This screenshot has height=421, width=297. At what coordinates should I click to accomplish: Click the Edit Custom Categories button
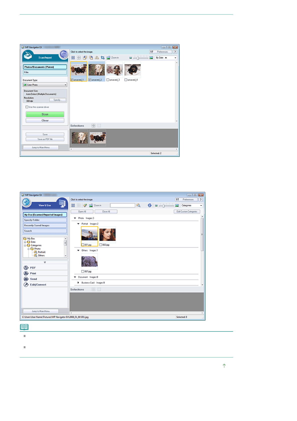(x=187, y=212)
